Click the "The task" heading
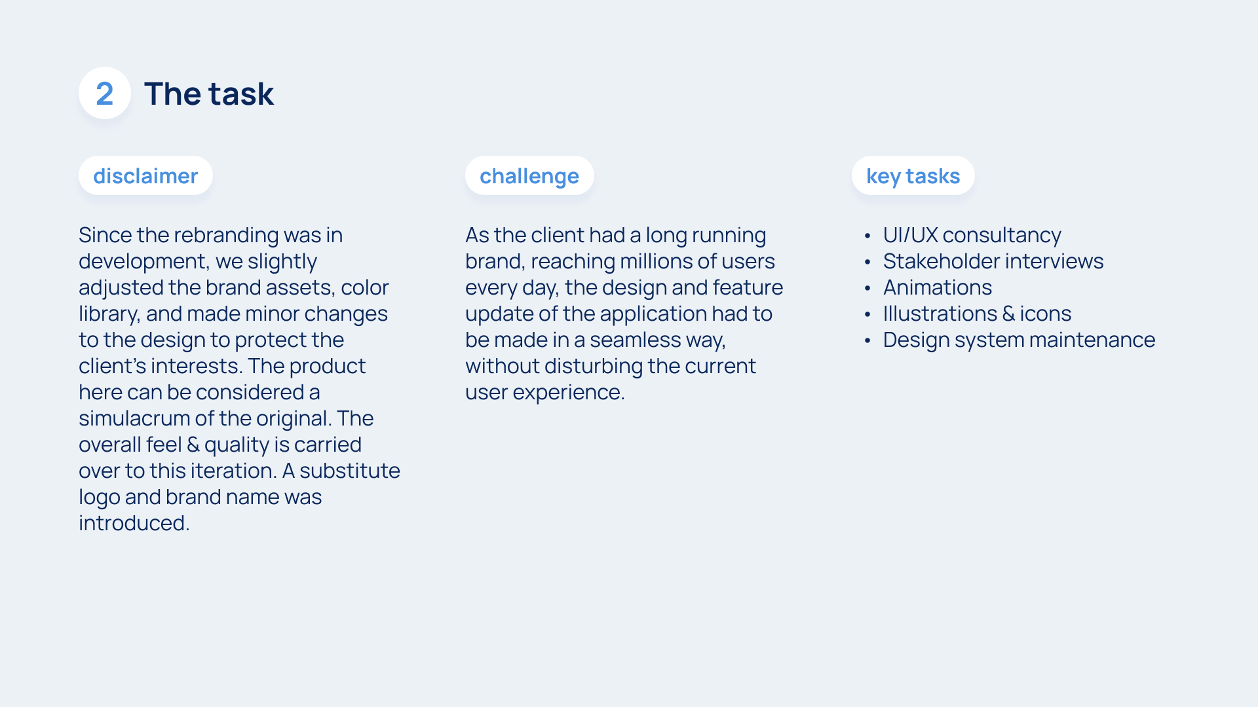Image resolution: width=1258 pixels, height=707 pixels. point(208,94)
